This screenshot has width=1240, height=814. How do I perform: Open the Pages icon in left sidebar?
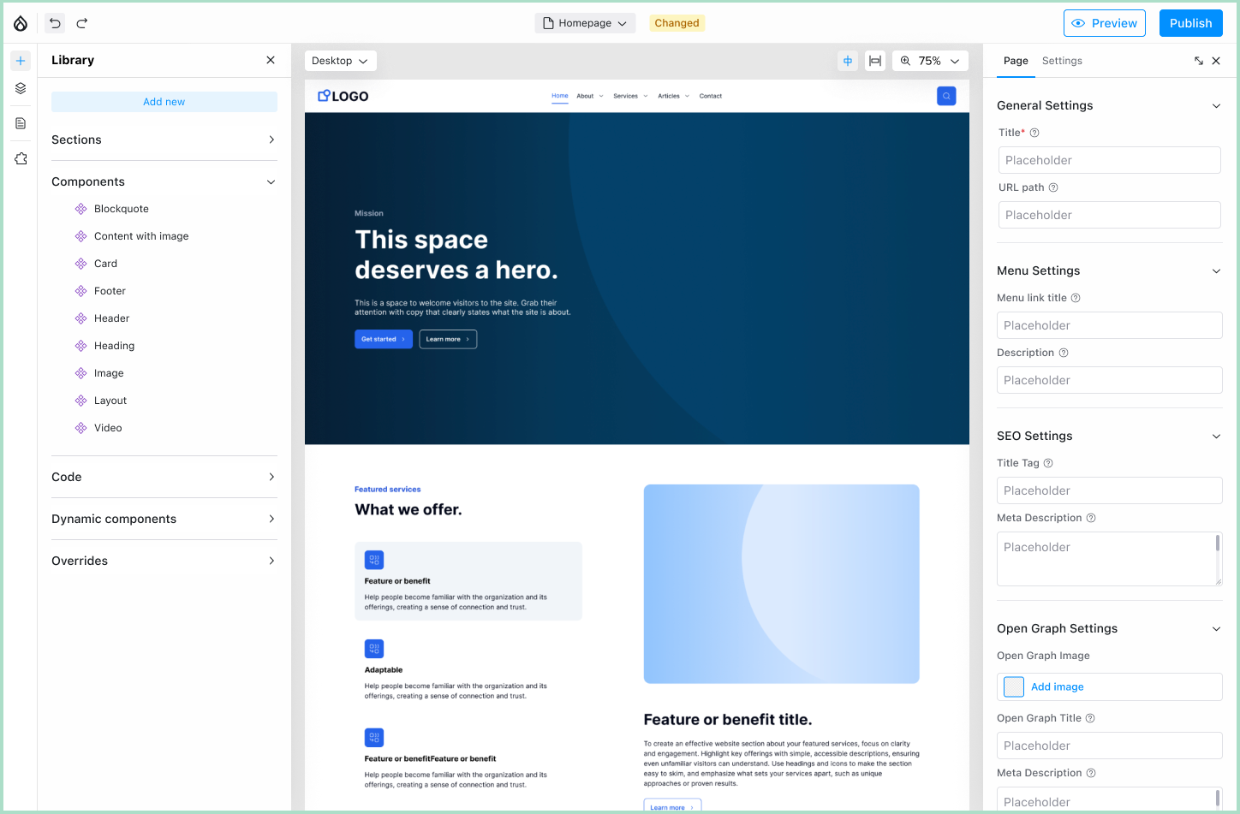point(21,123)
